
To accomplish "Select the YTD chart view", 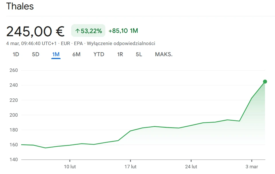I will pos(98,54).
